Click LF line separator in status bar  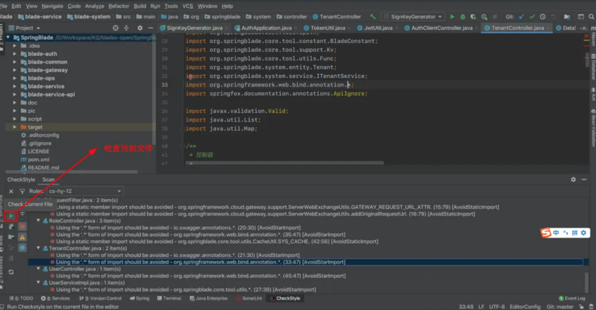click(481, 307)
